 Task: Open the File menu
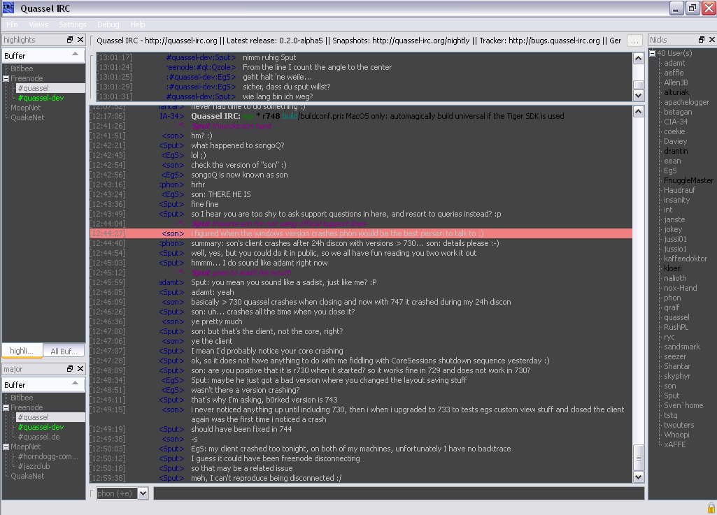(13, 24)
